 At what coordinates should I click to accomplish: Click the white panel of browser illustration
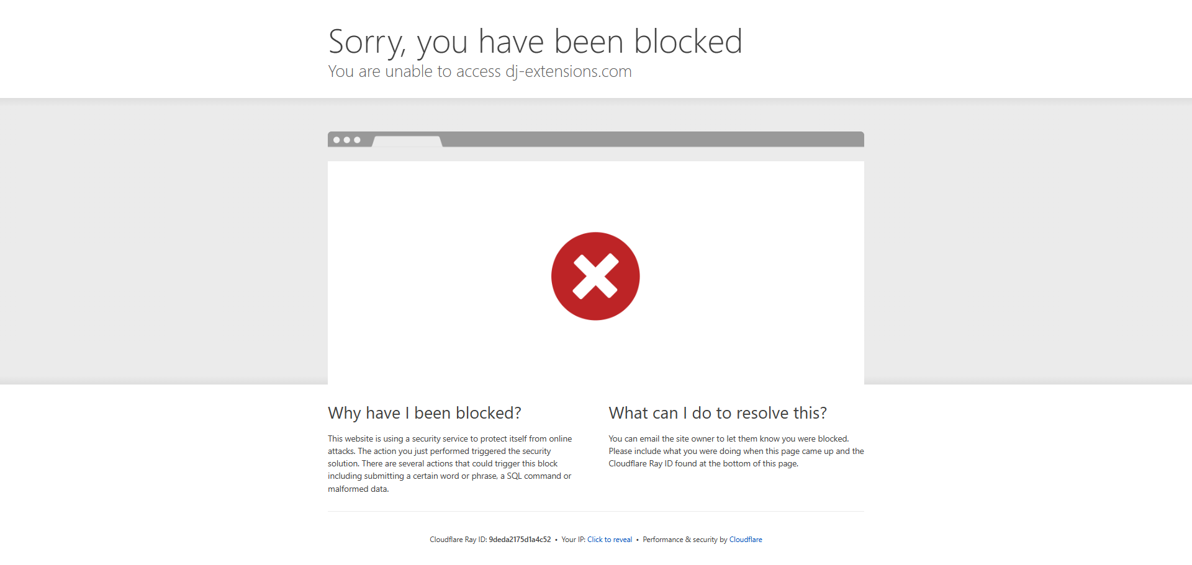[596, 273]
